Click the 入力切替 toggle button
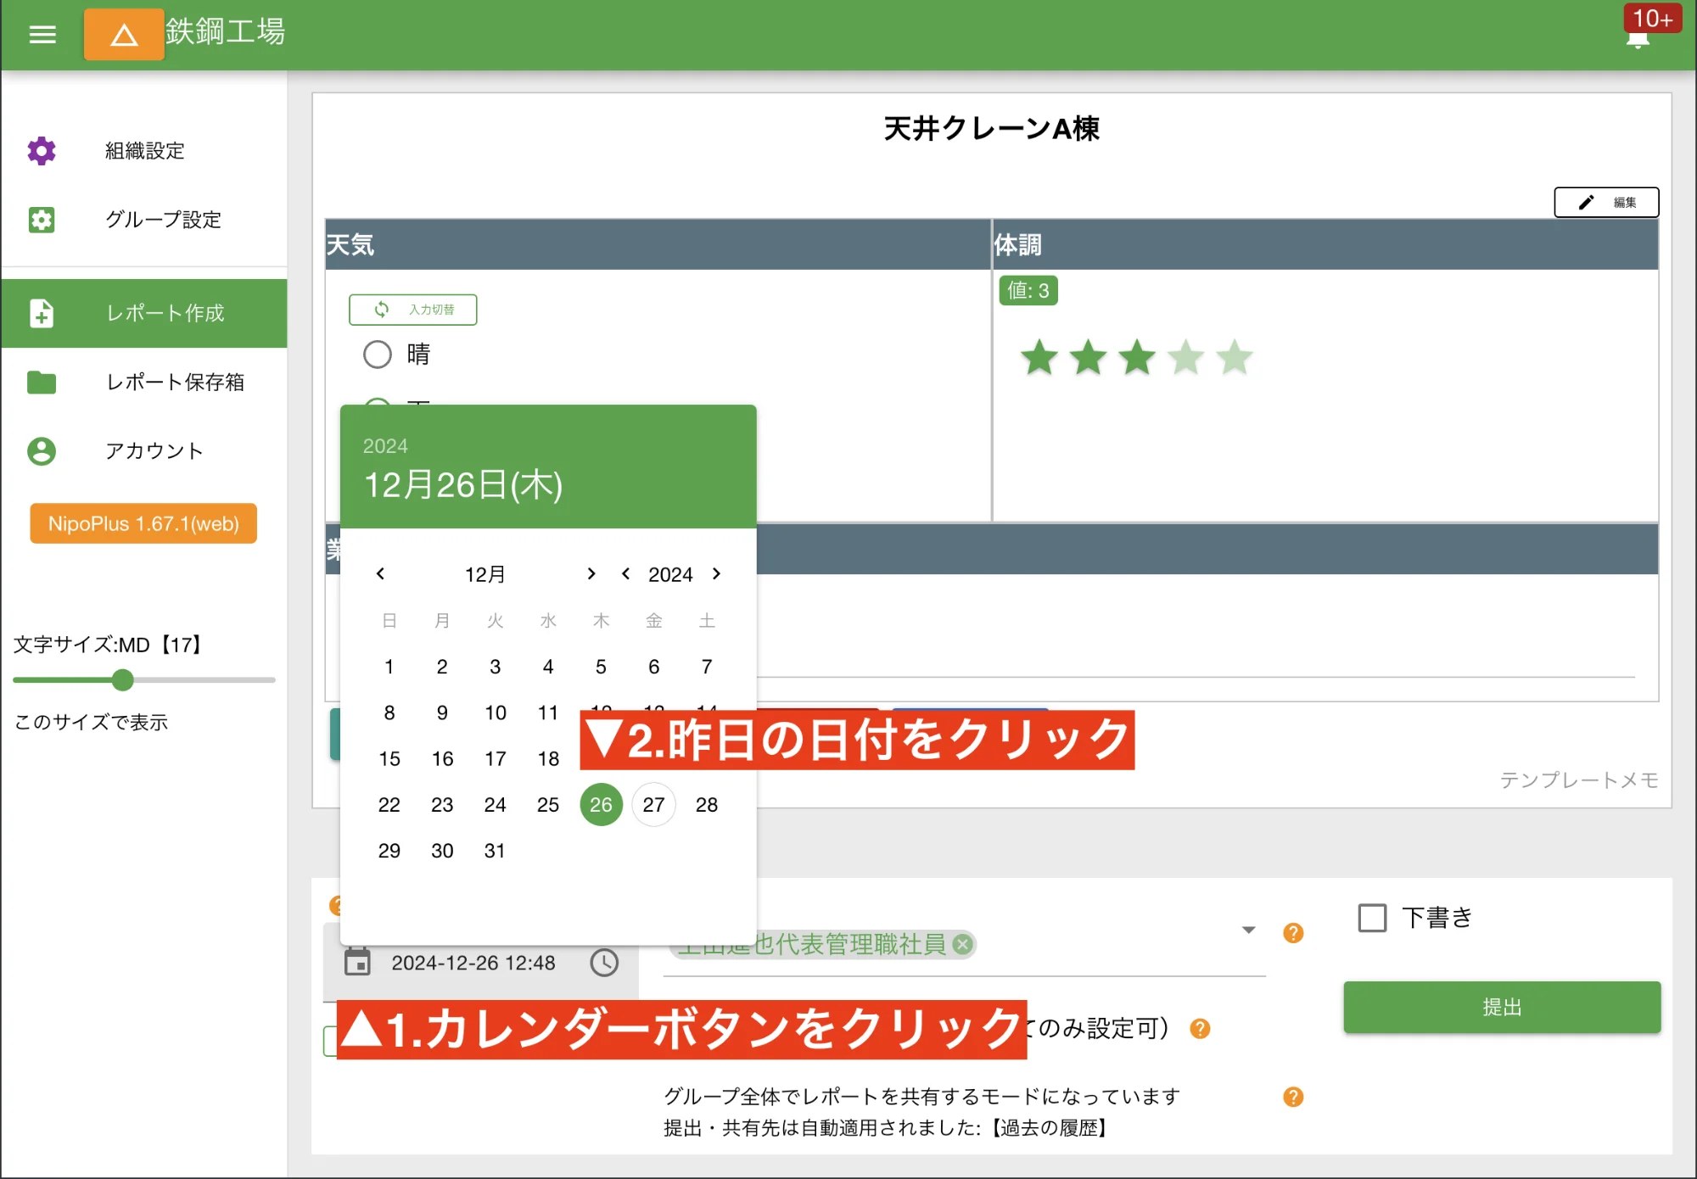1697x1179 pixels. [x=413, y=309]
